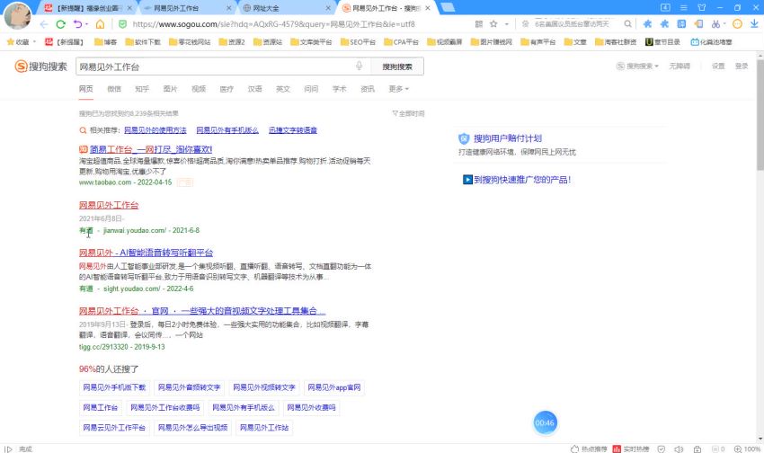
Task: Open related search 网易见外的使用方法
Action: (155, 130)
